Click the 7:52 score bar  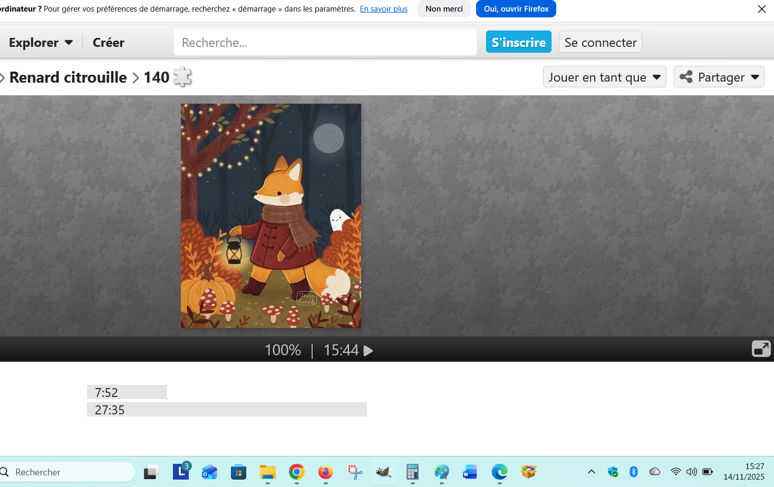127,392
